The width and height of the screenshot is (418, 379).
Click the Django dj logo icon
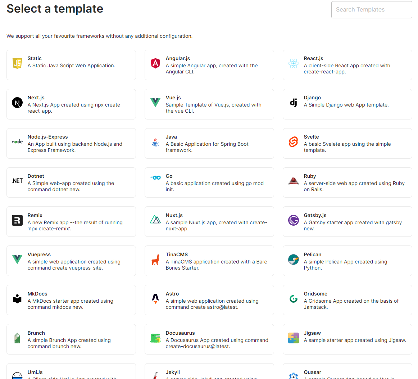click(x=294, y=103)
